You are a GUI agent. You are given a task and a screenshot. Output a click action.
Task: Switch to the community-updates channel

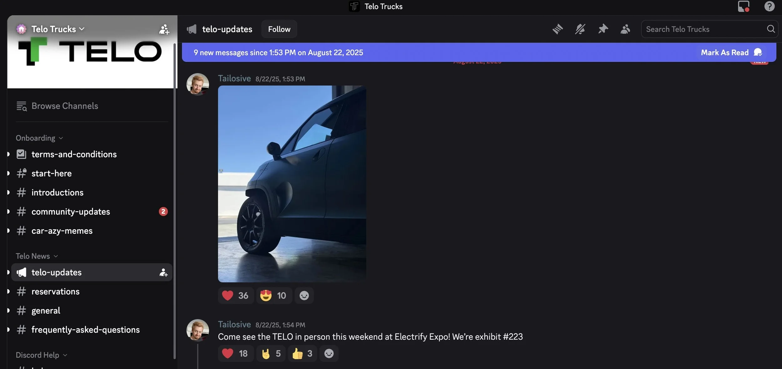[x=71, y=212]
